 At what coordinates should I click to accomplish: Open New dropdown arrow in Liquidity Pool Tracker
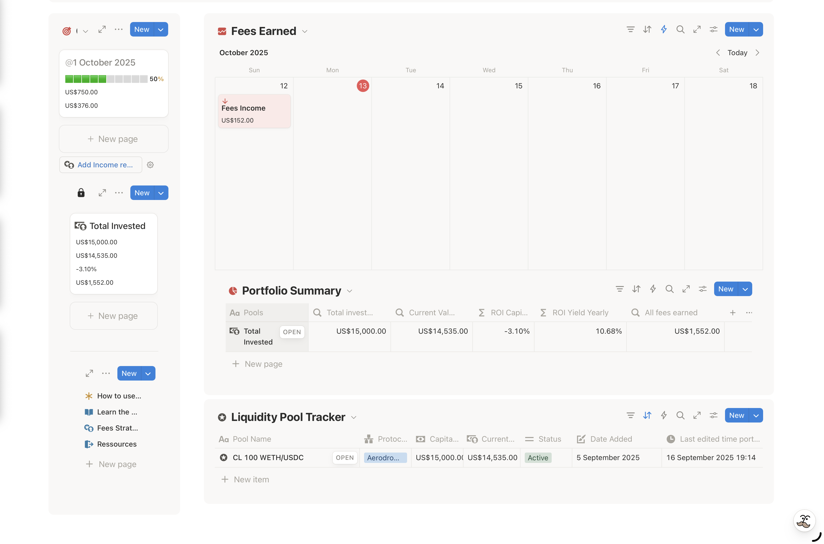tap(756, 415)
